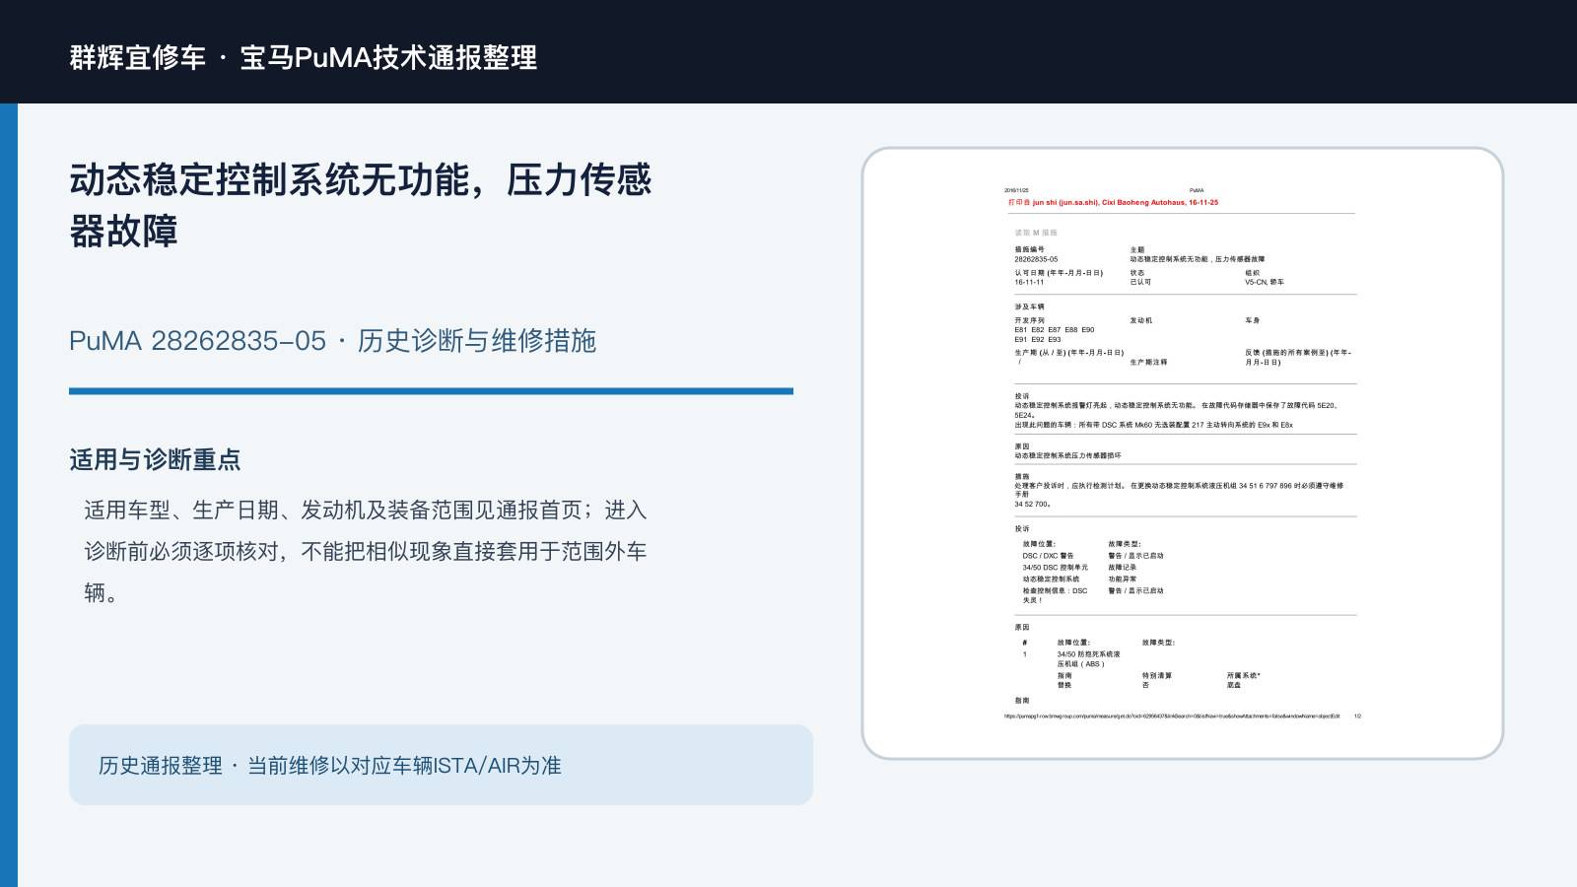This screenshot has width=1577, height=887.
Task: Click the paragraph starting with 适用车型、生产日期
Action: coord(366,551)
